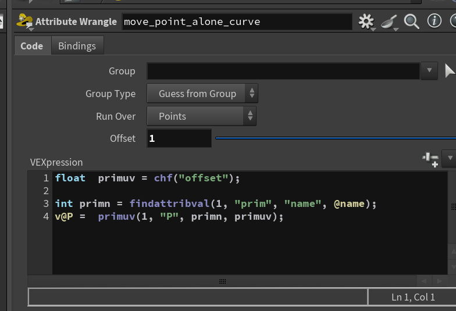Click the Offset value field
The image size is (456, 311).
179,138
